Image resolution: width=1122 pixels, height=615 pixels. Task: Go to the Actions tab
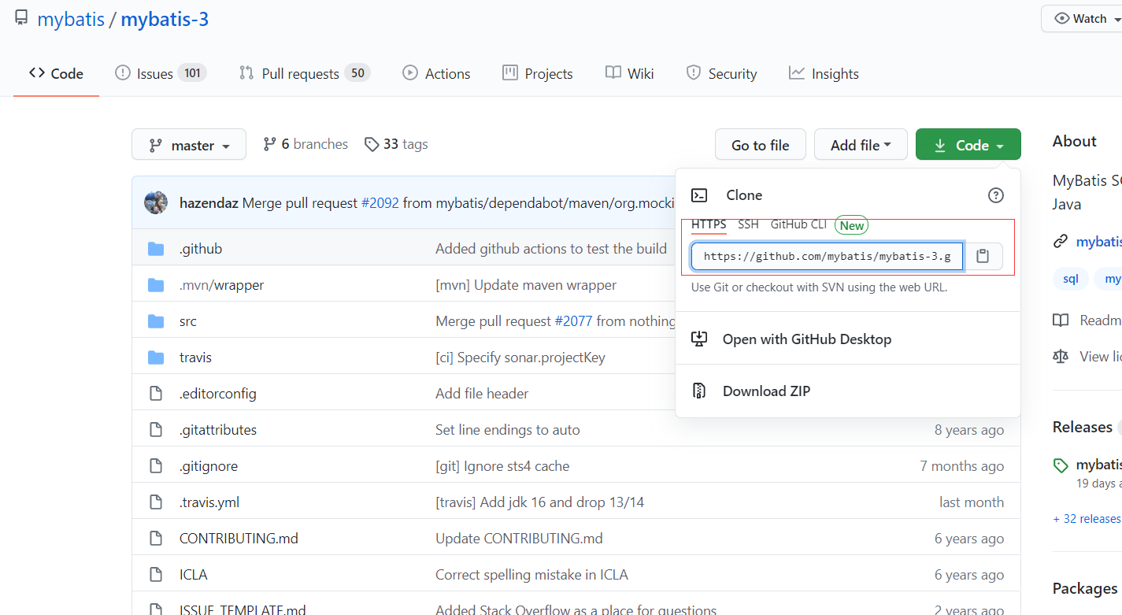coord(436,74)
